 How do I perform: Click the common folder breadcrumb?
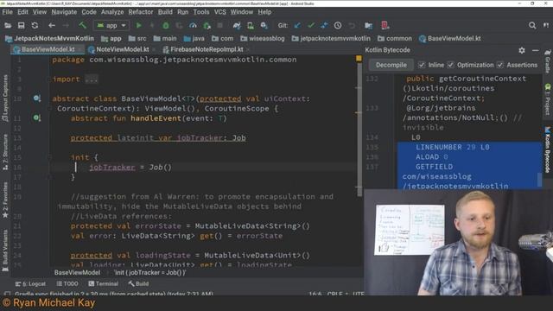[x=395, y=38]
